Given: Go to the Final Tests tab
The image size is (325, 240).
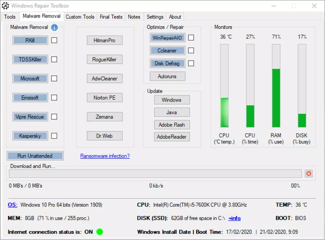Looking at the screenshot, I should tap(111, 17).
